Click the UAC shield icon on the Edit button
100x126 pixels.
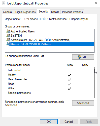(79, 57)
